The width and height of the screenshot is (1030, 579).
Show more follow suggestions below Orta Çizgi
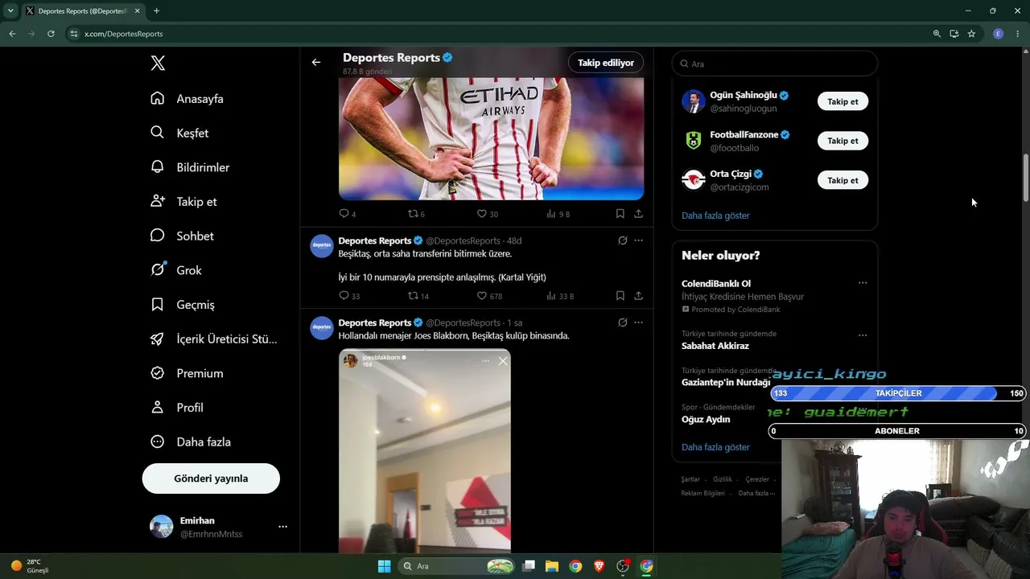[715, 216]
